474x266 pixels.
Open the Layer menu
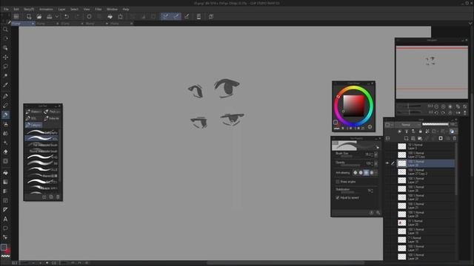[61, 9]
